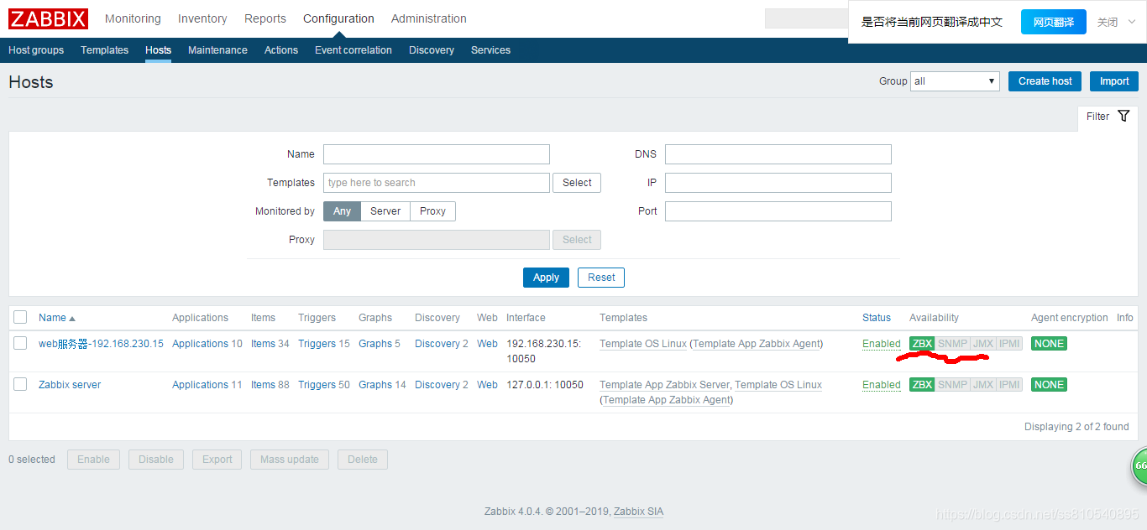Click the Create host button
The height and width of the screenshot is (530, 1147).
[x=1045, y=81]
